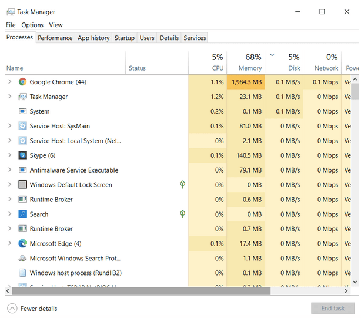
Task: Sort processes by CPU column
Action: pos(208,63)
